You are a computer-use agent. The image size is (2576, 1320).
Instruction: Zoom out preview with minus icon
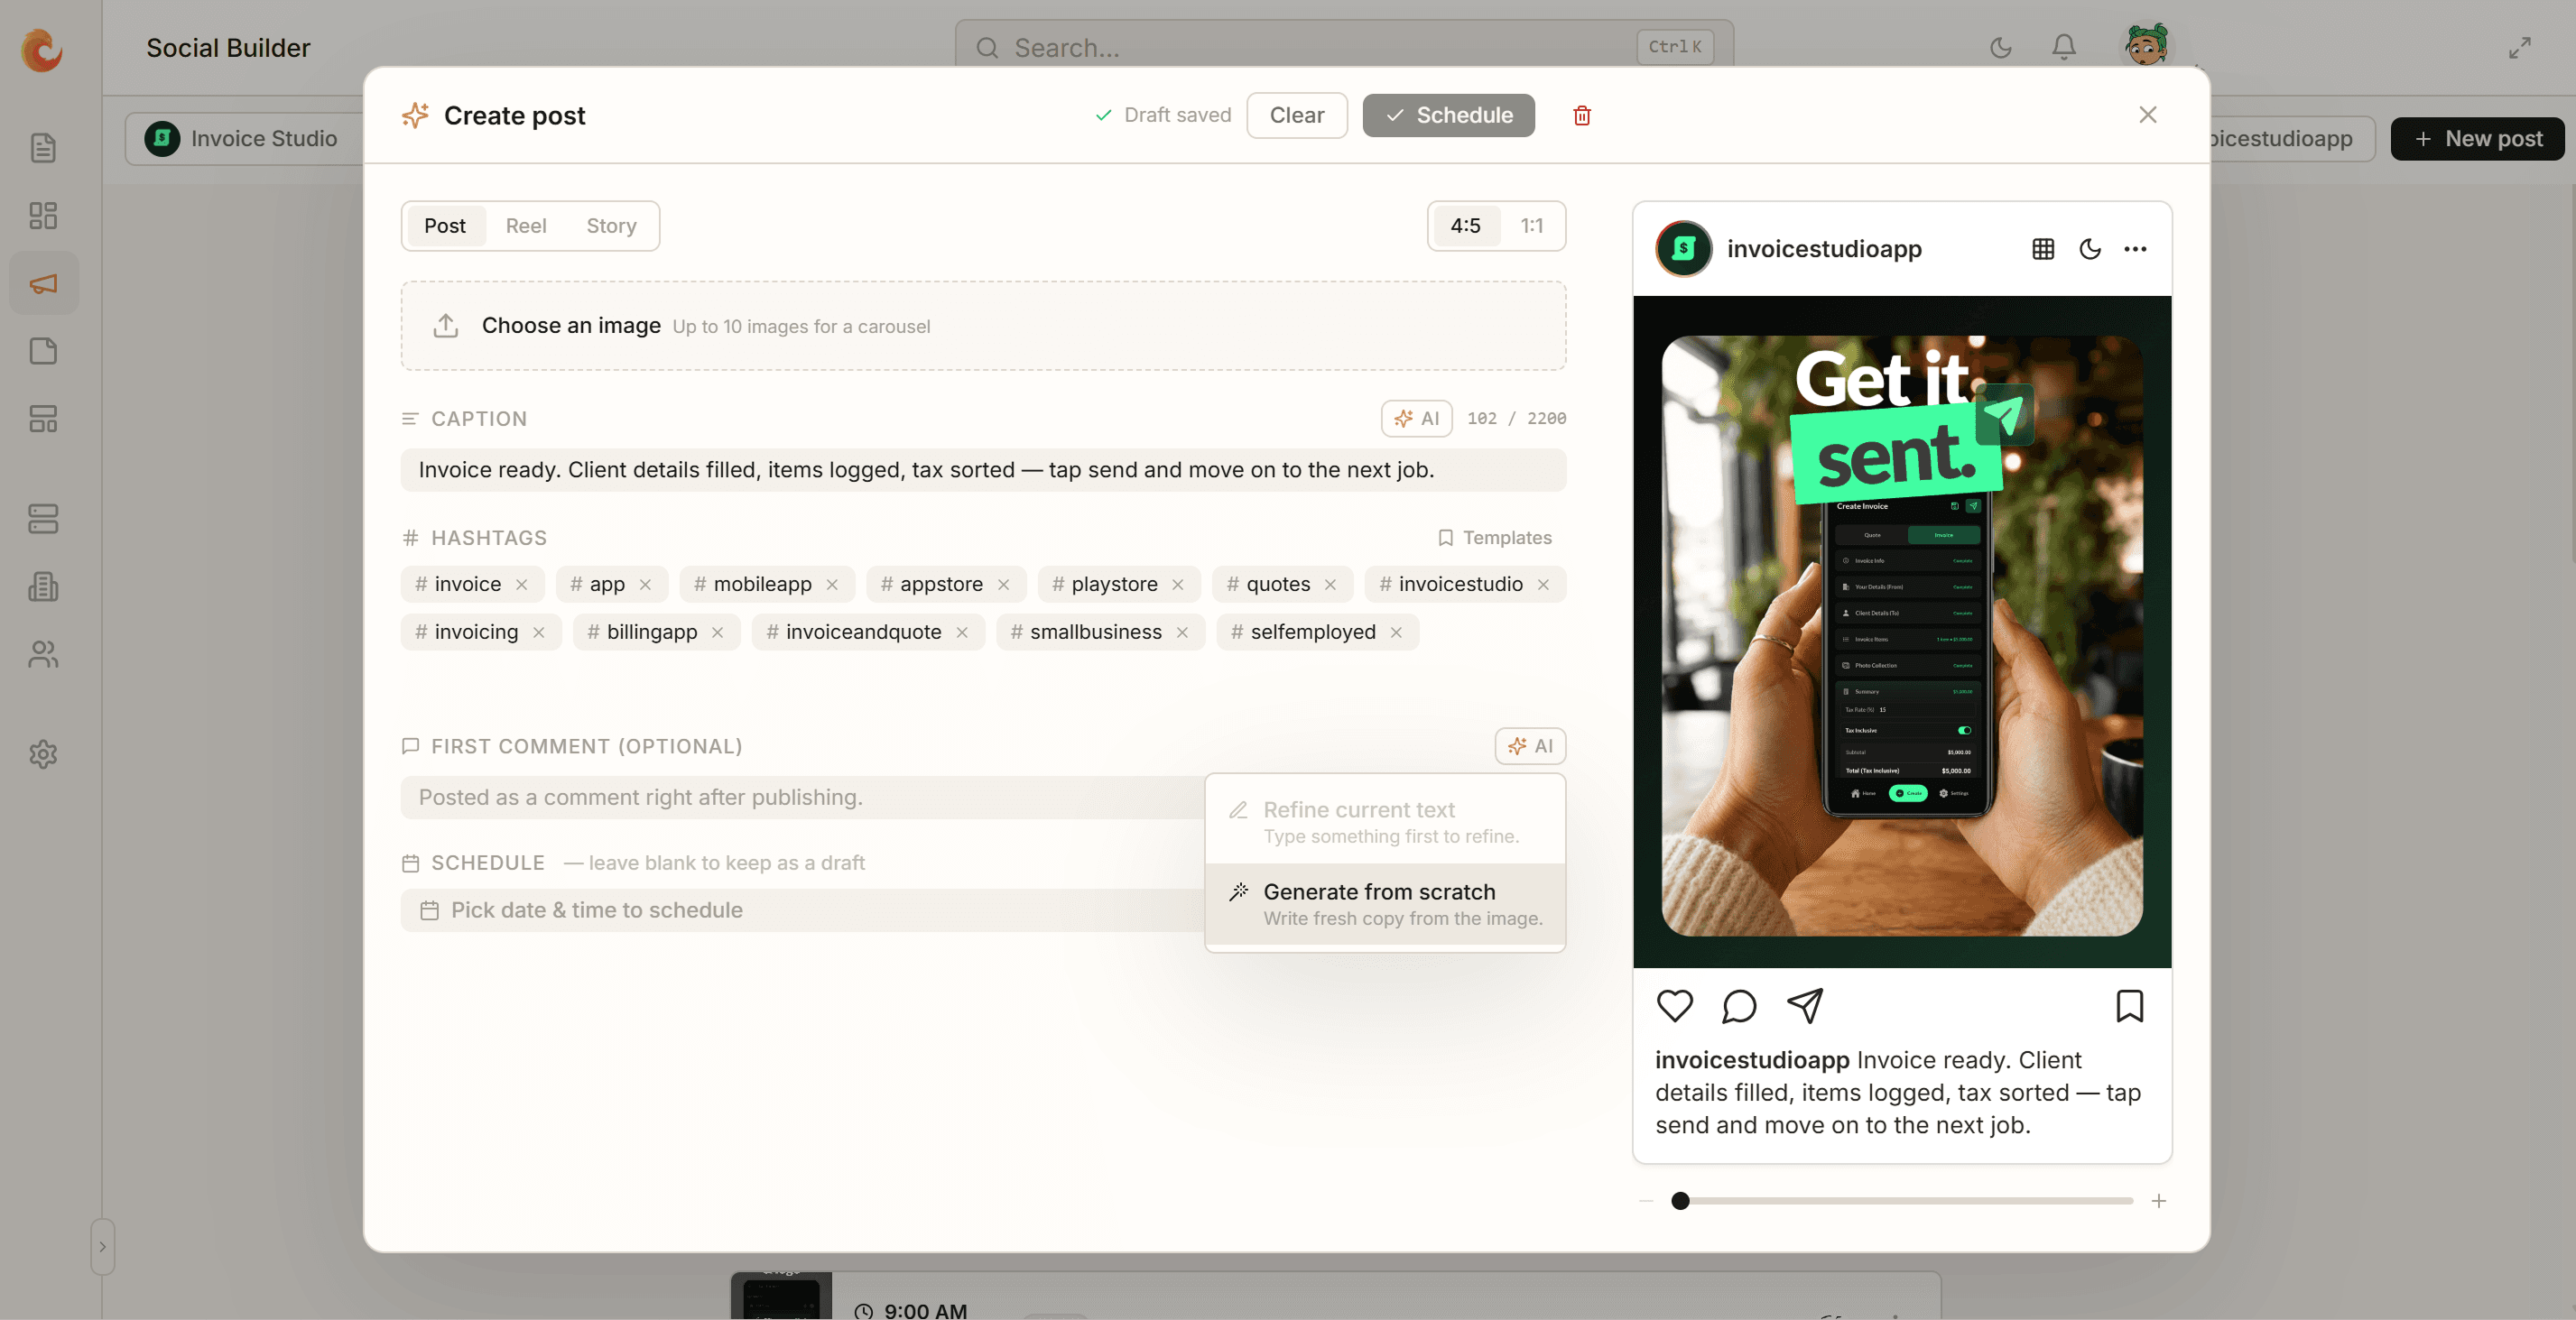tap(1646, 1201)
